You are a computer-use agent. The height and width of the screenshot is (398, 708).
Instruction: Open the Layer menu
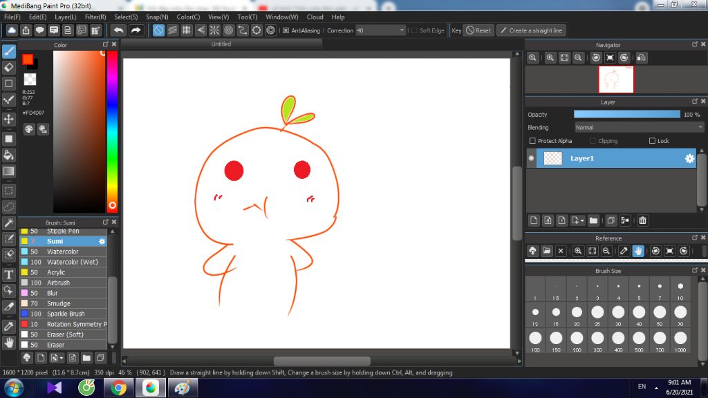pos(66,17)
